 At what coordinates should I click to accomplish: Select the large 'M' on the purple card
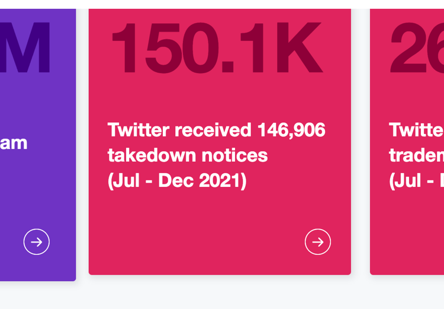pos(25,47)
